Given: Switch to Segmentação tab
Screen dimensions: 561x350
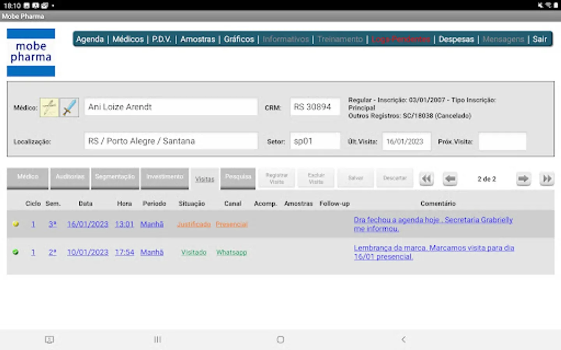Looking at the screenshot, I should pyautogui.click(x=115, y=178).
